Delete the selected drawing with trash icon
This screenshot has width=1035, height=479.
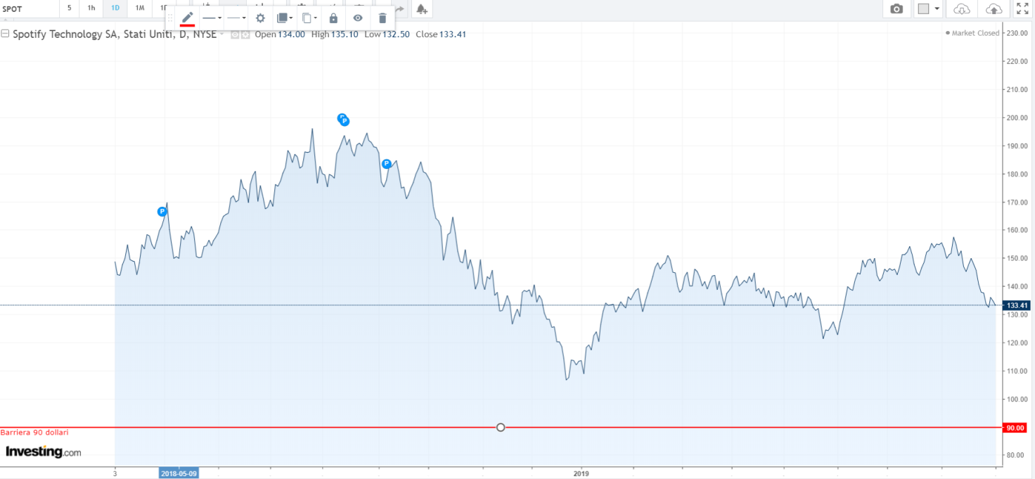tap(382, 18)
